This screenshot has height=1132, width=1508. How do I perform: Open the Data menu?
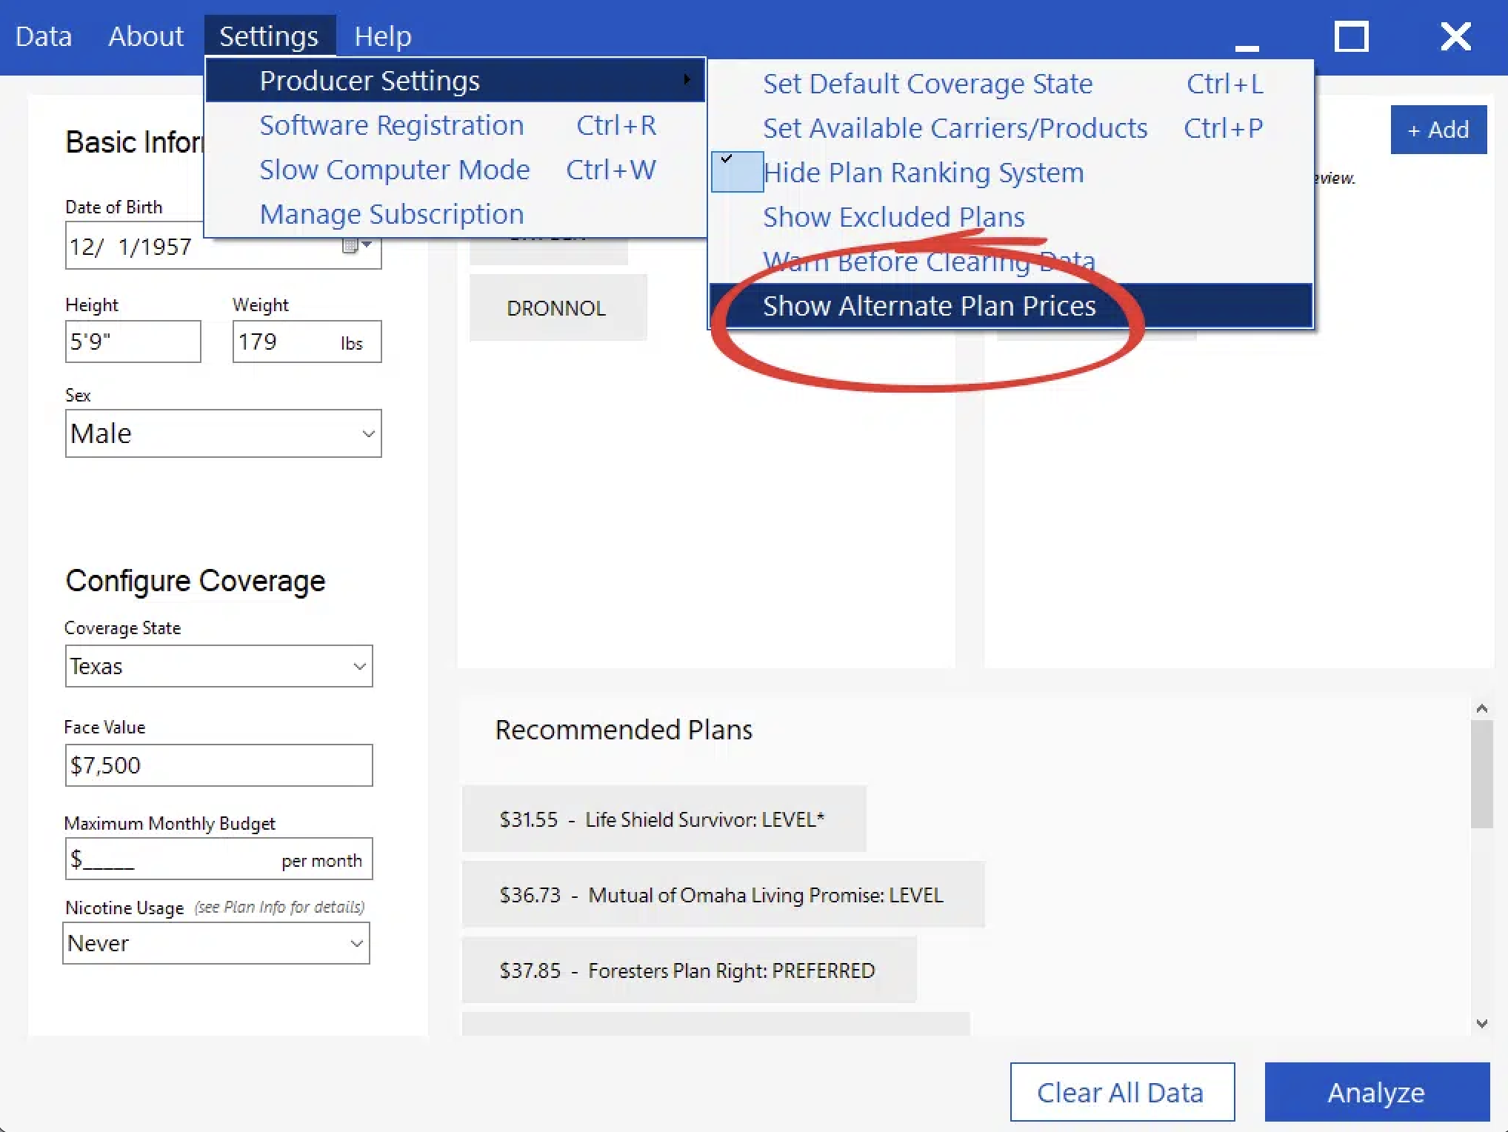click(x=43, y=36)
